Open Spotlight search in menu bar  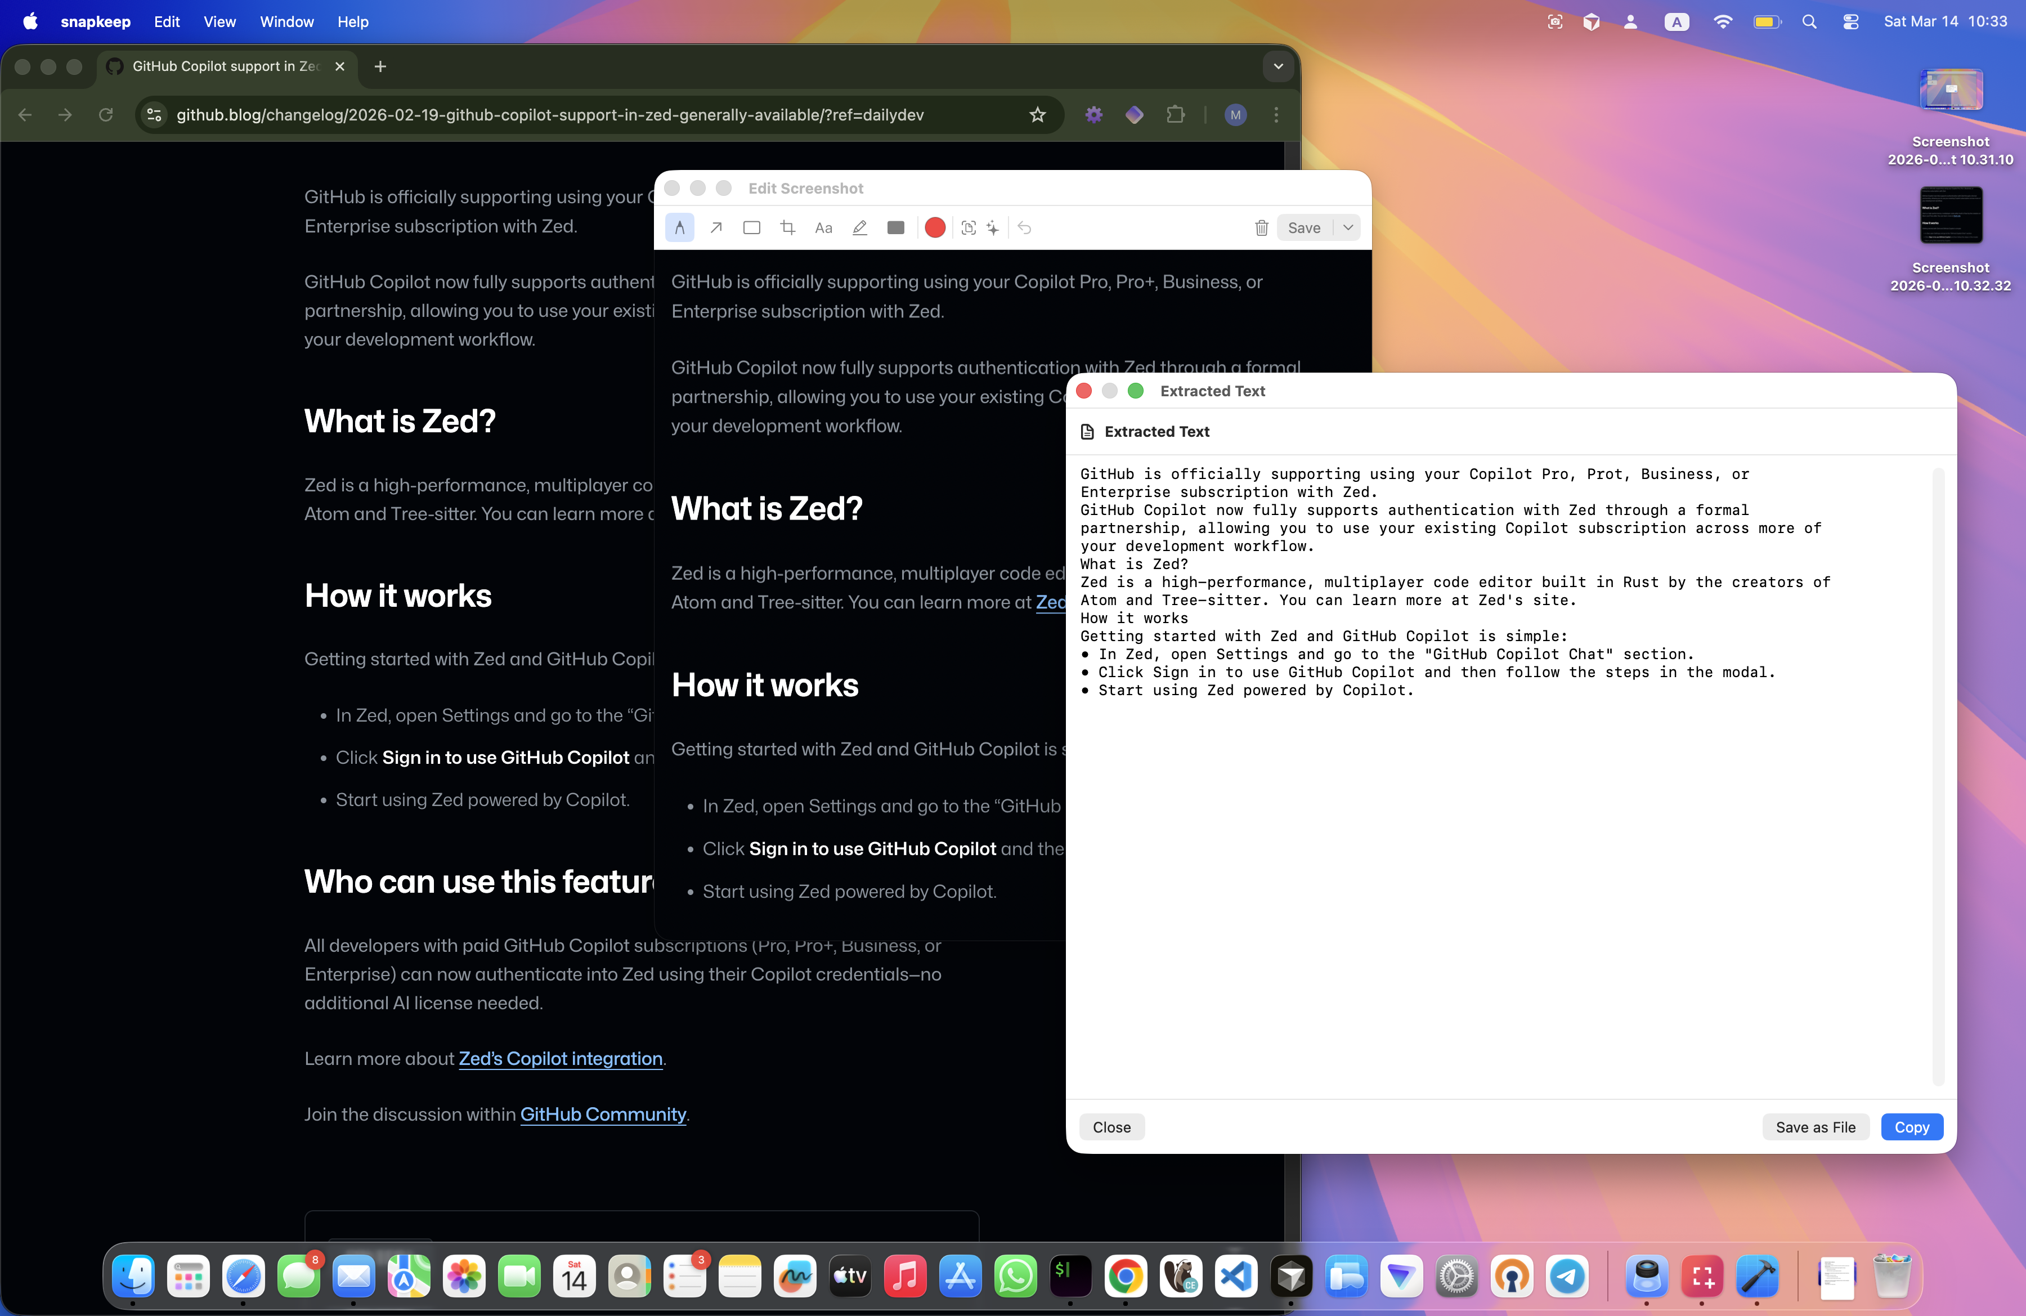pyautogui.click(x=1810, y=21)
